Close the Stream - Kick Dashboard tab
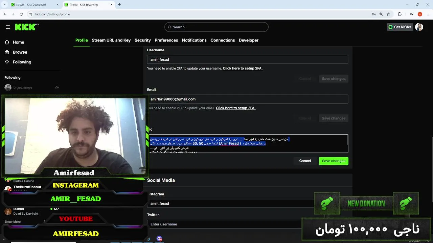This screenshot has width=433, height=243. pos(58,5)
